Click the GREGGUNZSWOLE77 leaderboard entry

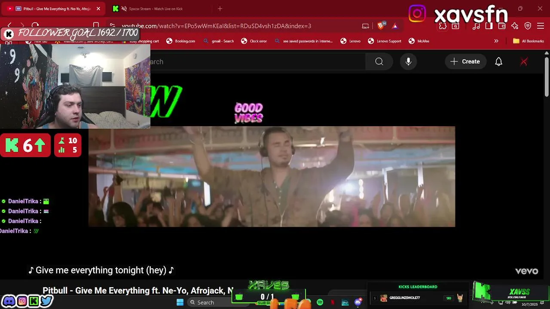(418, 298)
